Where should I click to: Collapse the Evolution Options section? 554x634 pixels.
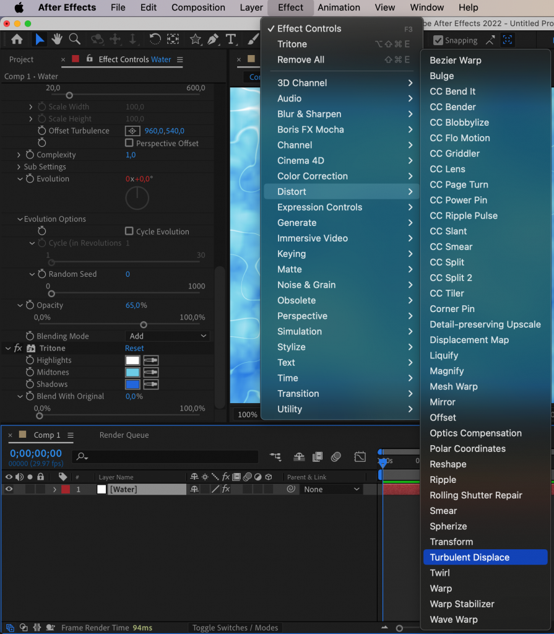pyautogui.click(x=19, y=219)
